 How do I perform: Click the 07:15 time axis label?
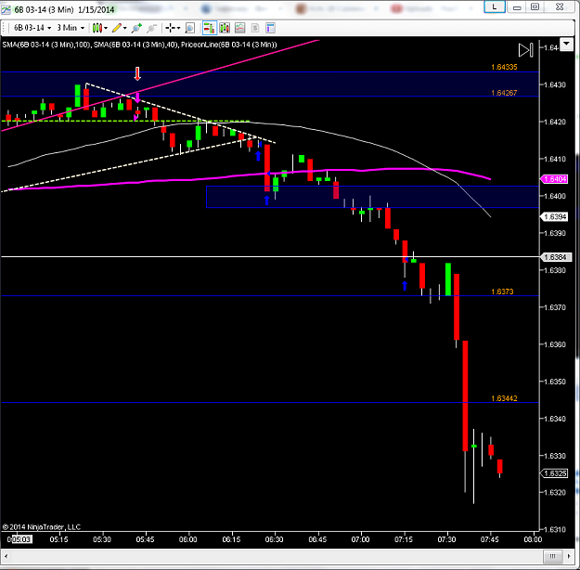[403, 539]
